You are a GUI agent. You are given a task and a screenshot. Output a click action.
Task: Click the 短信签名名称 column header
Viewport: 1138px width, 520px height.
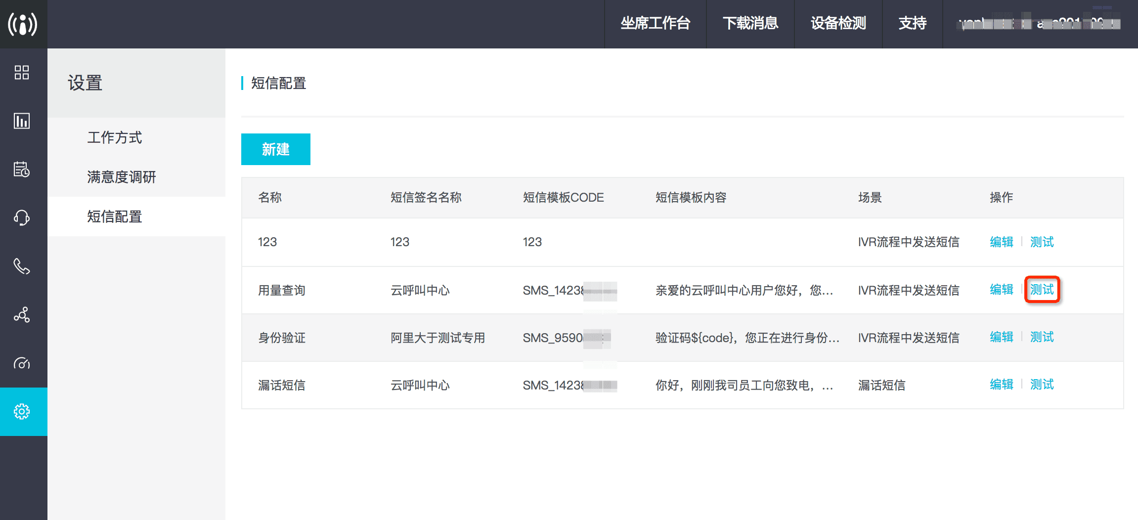[x=426, y=198]
